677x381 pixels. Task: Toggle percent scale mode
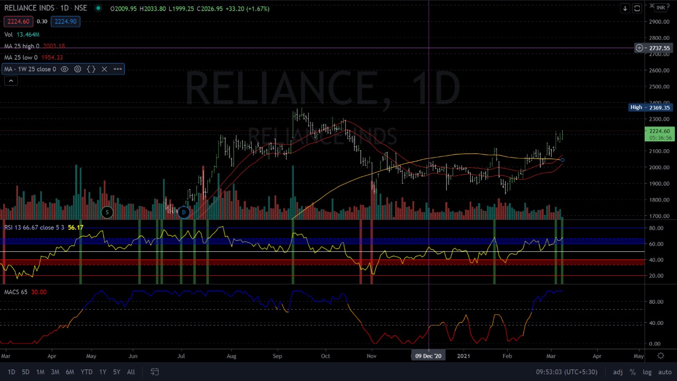(x=633, y=372)
